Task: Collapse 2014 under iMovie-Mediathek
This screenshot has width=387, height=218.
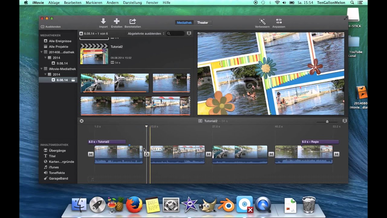Action: coord(45,74)
